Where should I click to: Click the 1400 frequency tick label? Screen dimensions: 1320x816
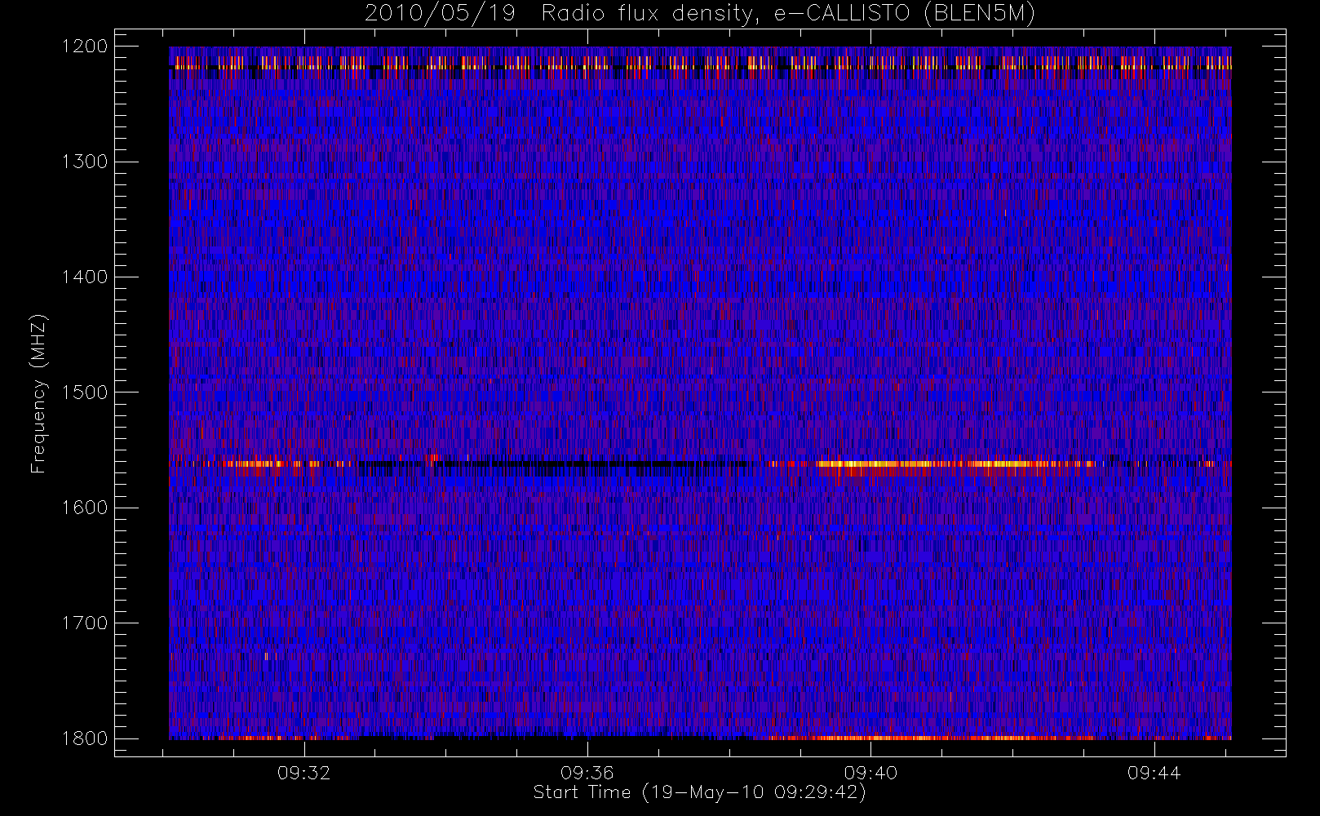[85, 277]
